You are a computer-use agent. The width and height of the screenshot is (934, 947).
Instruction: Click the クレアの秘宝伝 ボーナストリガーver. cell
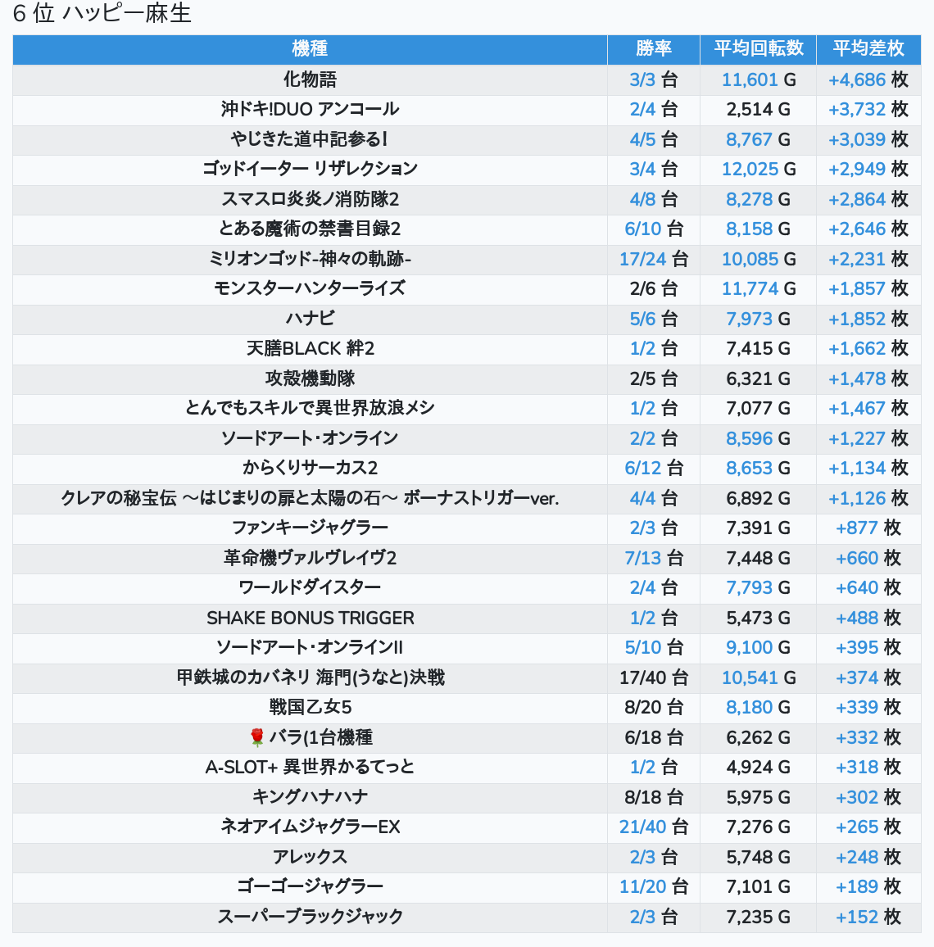(310, 498)
